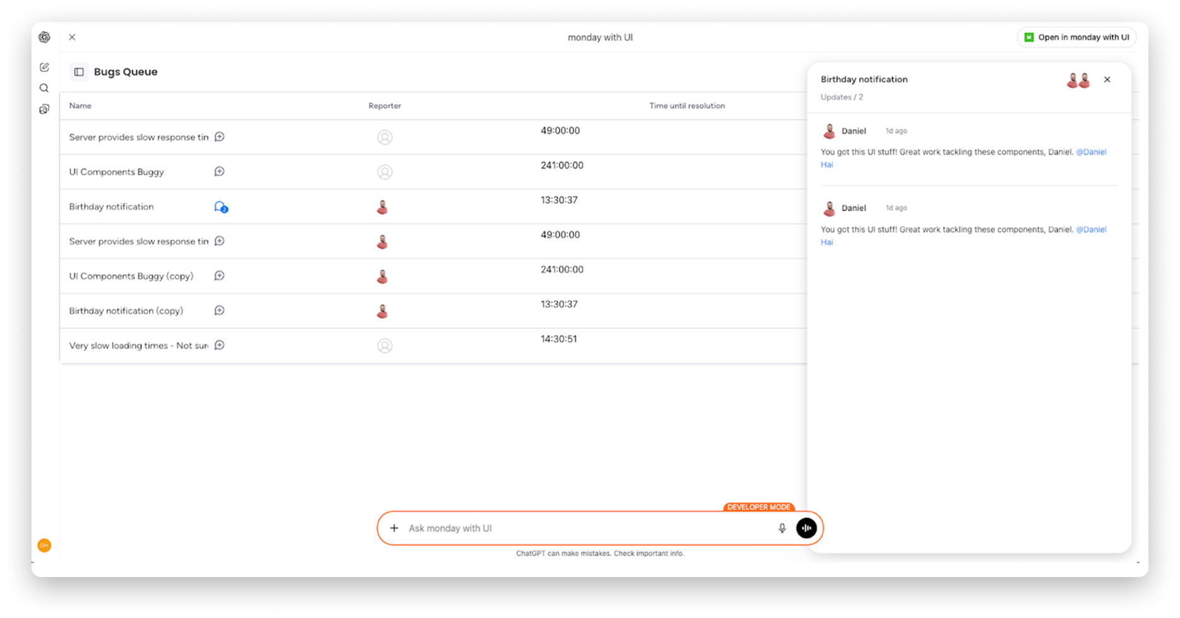
Task: Add update on Server row that has a reporter avatar
Action: pyautogui.click(x=219, y=241)
